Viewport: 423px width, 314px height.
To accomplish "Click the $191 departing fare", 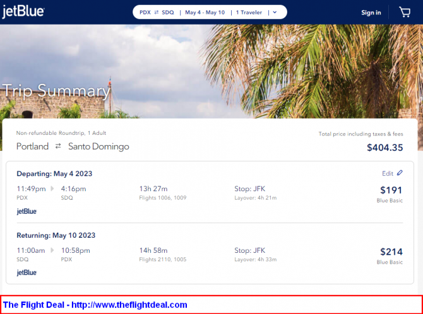I will coord(391,190).
